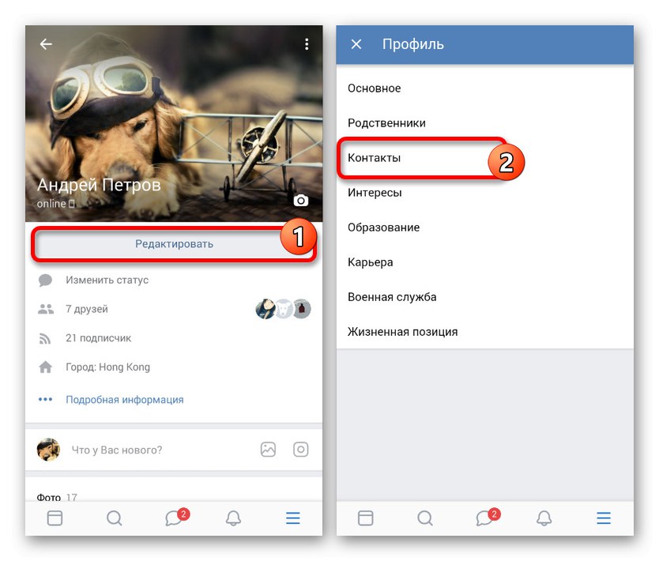659x561 pixels.
Task: Open the Основное section
Action: point(484,88)
